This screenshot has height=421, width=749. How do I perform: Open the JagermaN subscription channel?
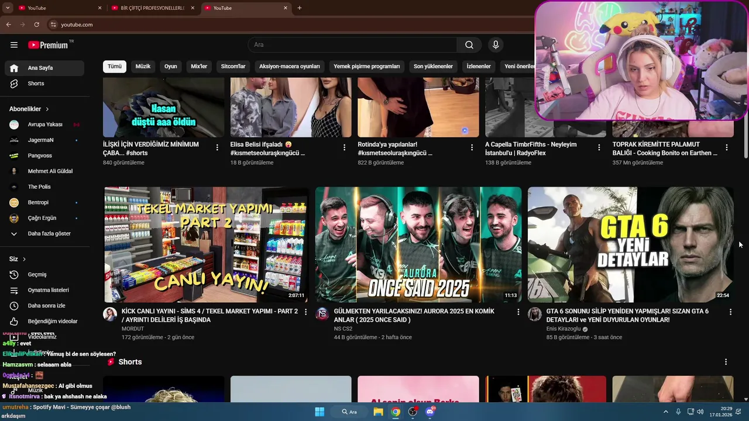tap(44, 140)
